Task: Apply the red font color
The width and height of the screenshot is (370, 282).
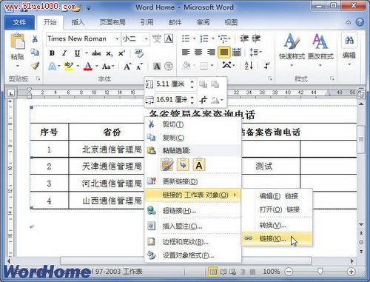Action: pos(88,66)
